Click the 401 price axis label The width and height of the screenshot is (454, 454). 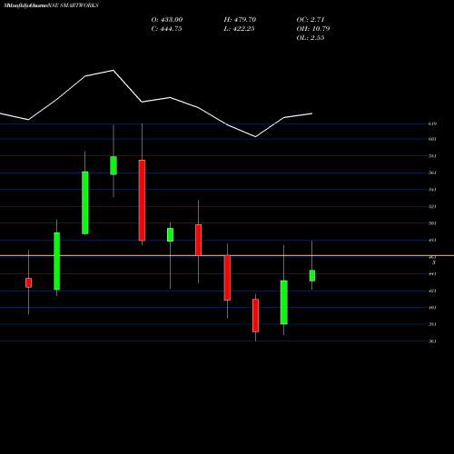(432, 308)
